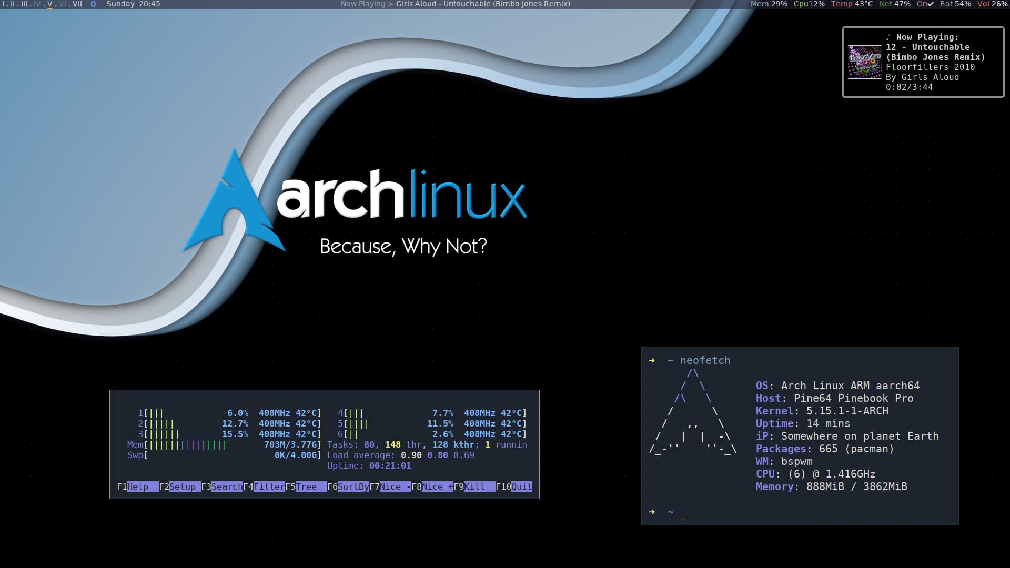1010x568 pixels.
Task: Click the neofetch command text
Action: point(705,360)
